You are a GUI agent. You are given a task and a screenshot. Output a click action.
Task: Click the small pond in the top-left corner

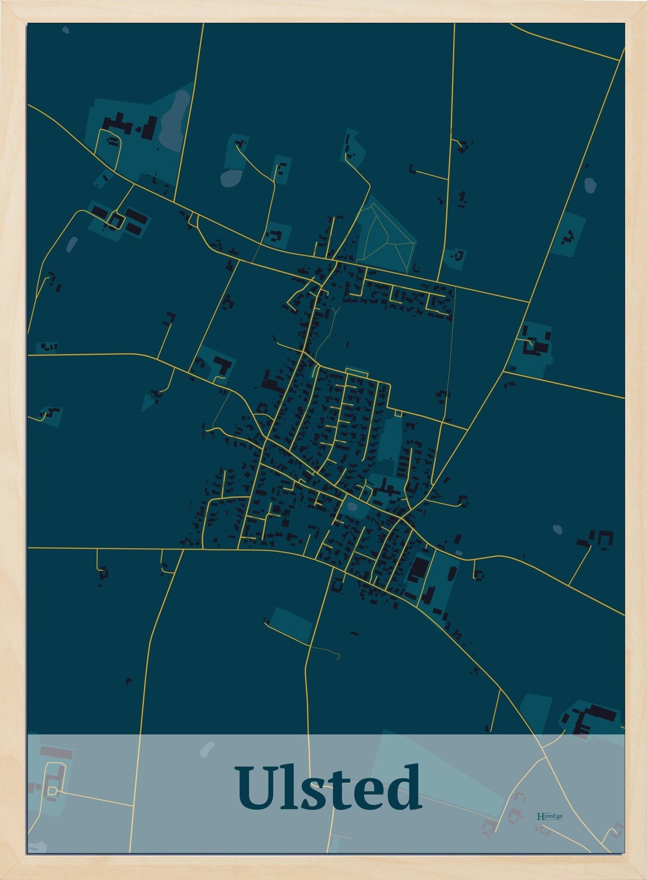coord(66,30)
